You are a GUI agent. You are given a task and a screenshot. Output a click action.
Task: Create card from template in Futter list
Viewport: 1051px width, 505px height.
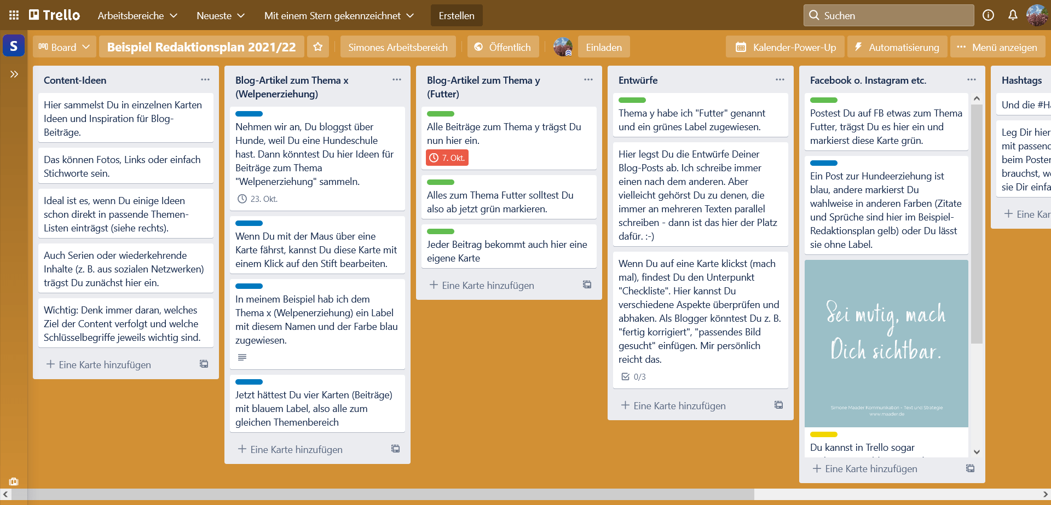coord(587,285)
